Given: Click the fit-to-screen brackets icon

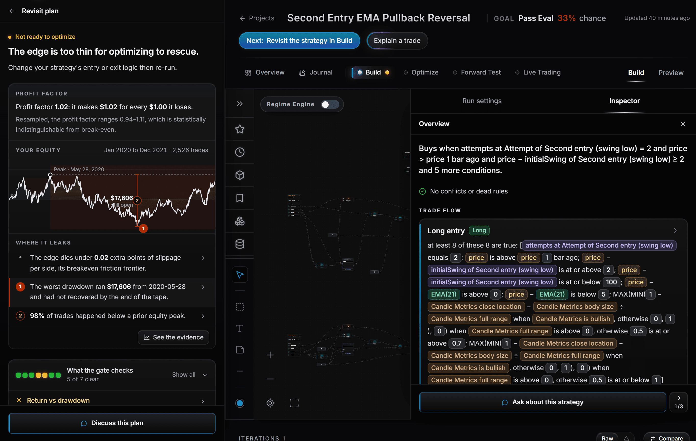Looking at the screenshot, I should (x=294, y=403).
